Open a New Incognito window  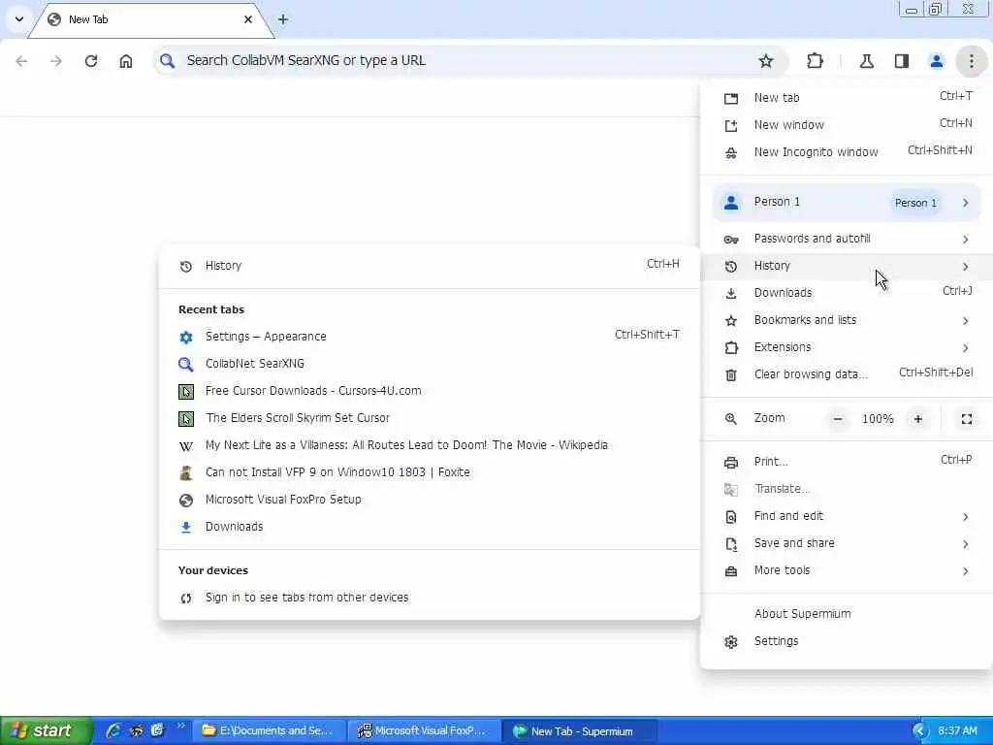point(847,152)
